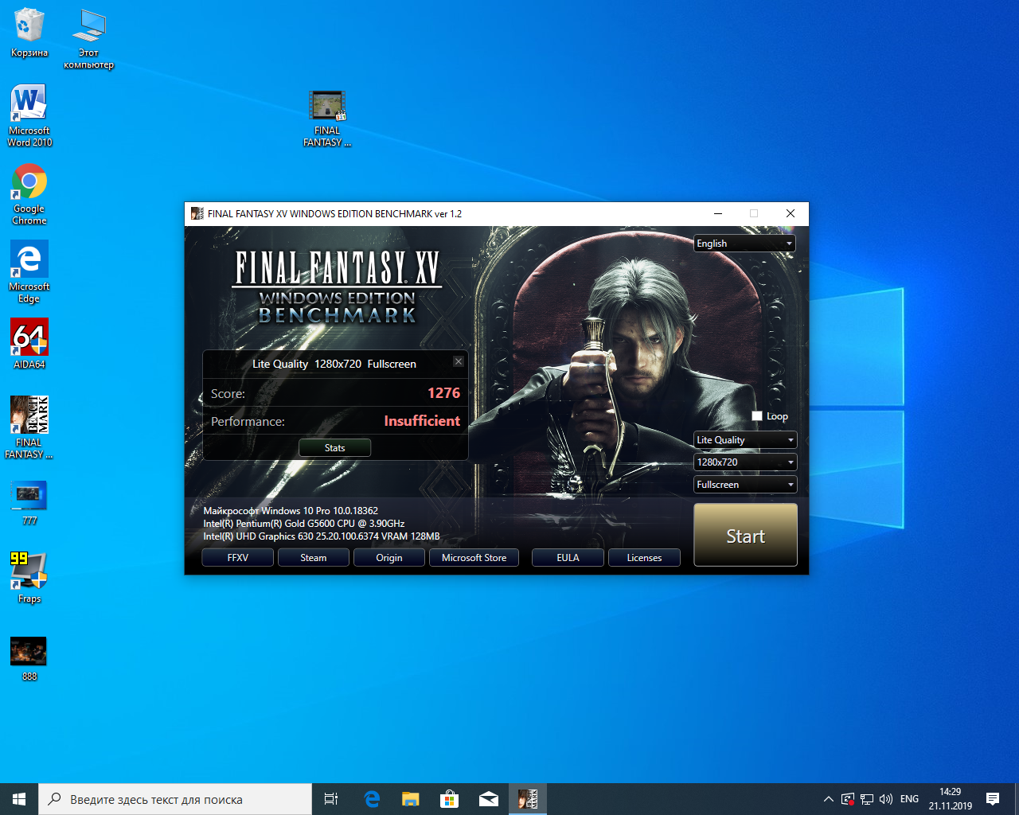Screen dimensions: 1019x815
Task: Open Microsoft Store from the taskbar
Action: [450, 799]
